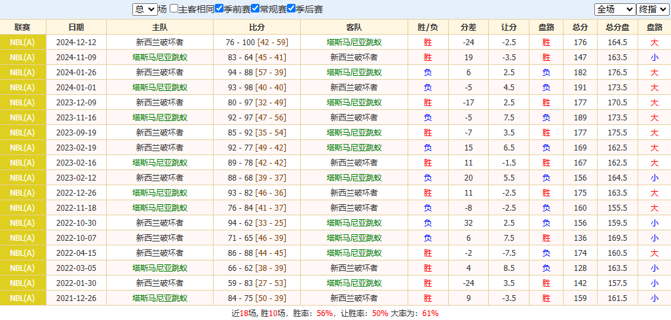Click the 总分 value 128

tap(581, 268)
